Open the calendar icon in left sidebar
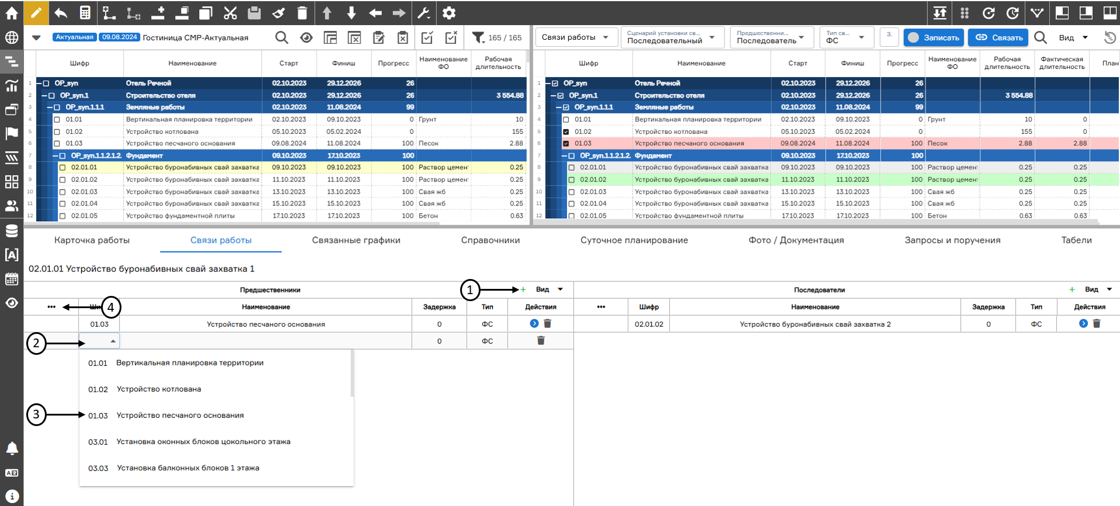The image size is (1120, 506). [12, 278]
